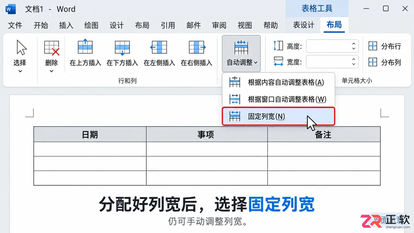Choose 根据窗口自动调整表格(W)
Image resolution: width=414 pixels, height=233 pixels.
pyautogui.click(x=279, y=99)
